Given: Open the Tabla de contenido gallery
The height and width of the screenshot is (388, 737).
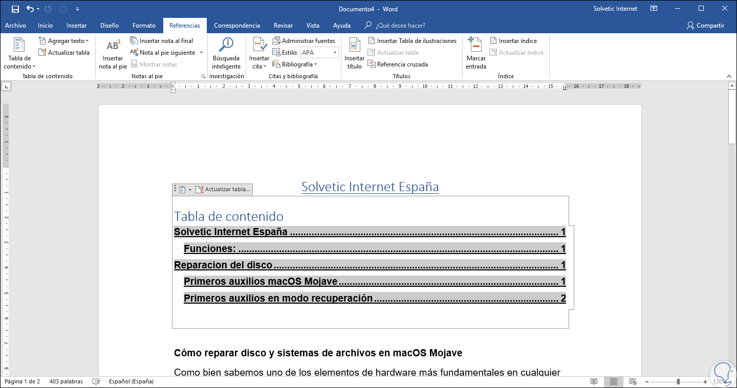Looking at the screenshot, I should pyautogui.click(x=19, y=53).
